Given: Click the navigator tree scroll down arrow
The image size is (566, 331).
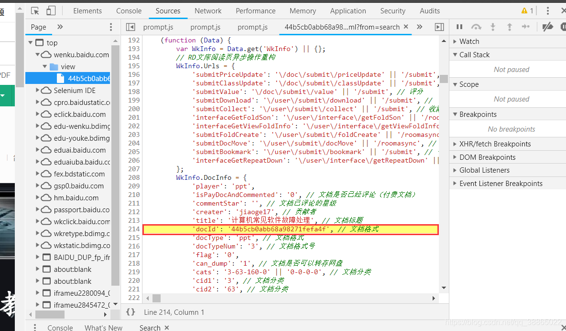Looking at the screenshot, I should [x=116, y=304].
